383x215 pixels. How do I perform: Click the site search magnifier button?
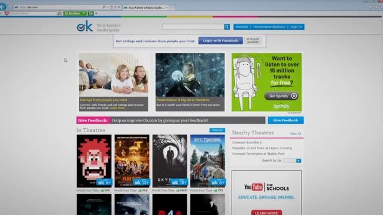point(227,27)
